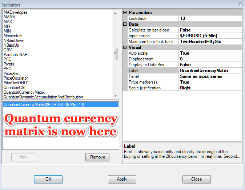
Task: Click the highlighted Label property name
Action: 134,71
